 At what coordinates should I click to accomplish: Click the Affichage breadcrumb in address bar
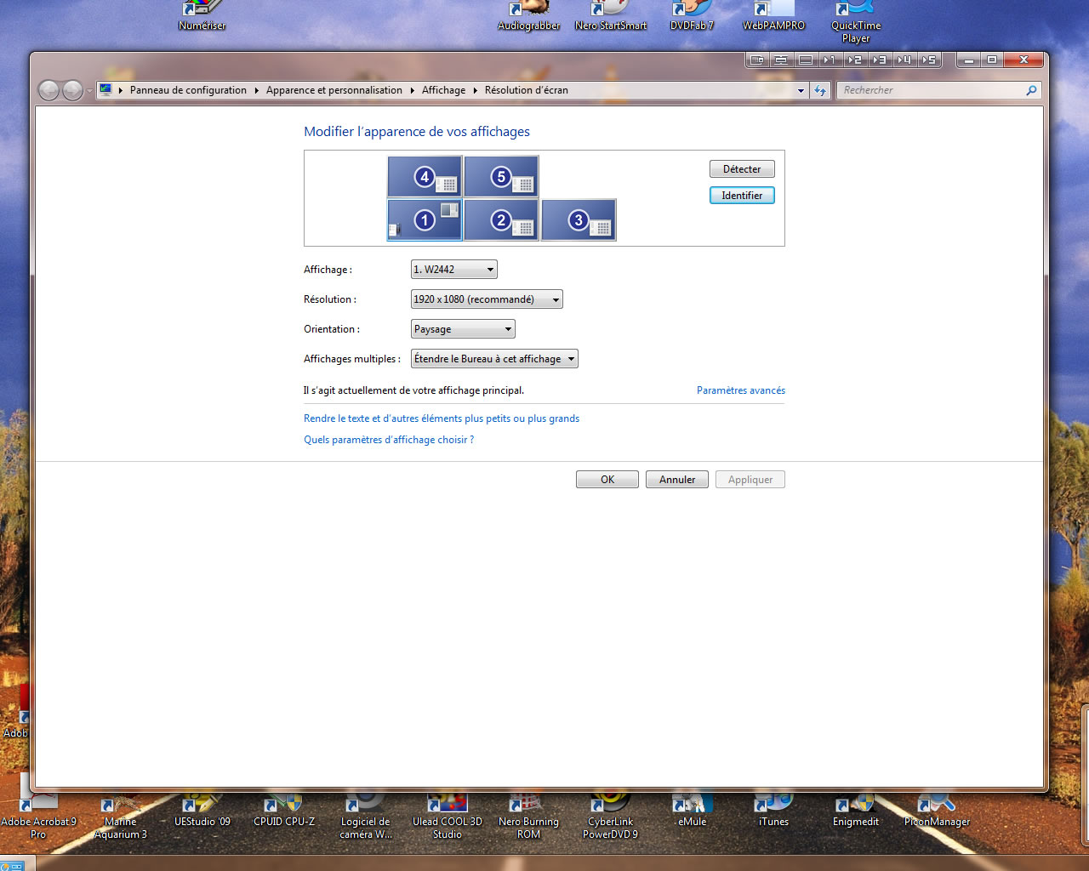click(443, 90)
